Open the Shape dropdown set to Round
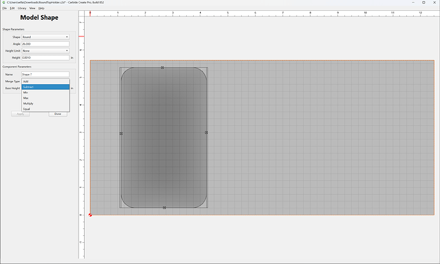 (45, 37)
